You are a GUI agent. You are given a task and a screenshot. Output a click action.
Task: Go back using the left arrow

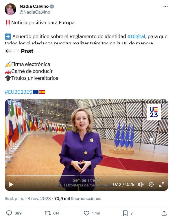click(8, 51)
